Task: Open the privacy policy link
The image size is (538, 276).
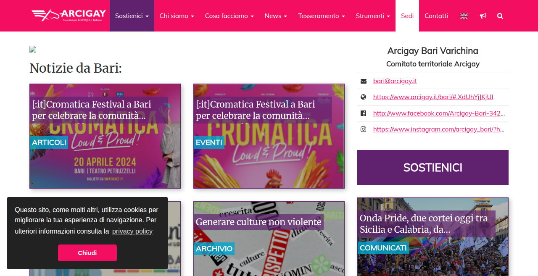Action: pos(132,231)
